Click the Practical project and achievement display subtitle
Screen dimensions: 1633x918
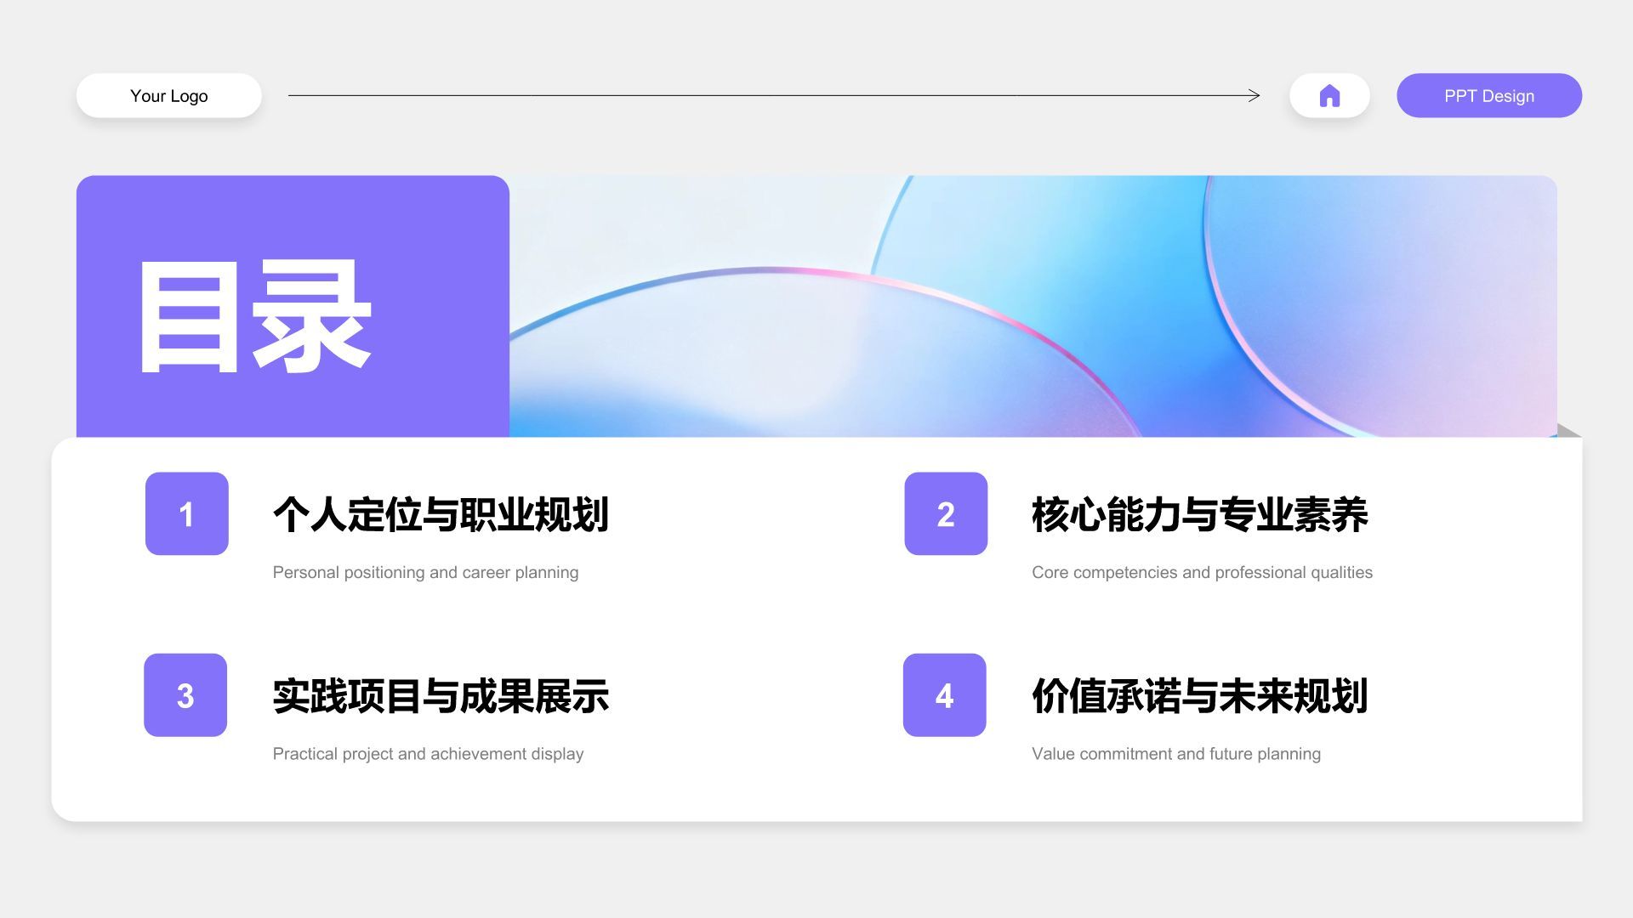[428, 754]
